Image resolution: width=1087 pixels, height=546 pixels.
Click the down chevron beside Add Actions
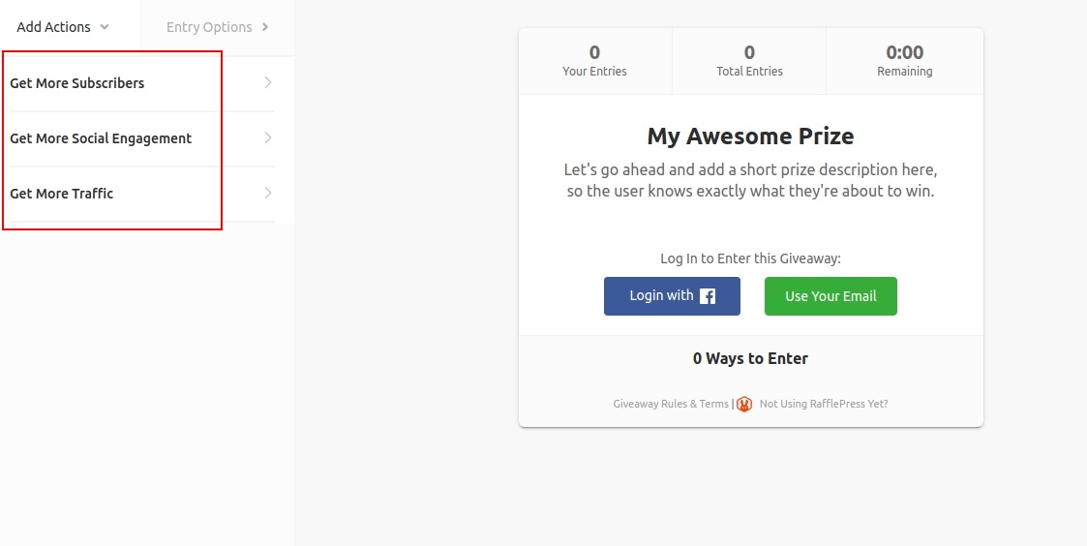coord(105,27)
